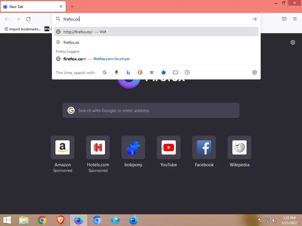Search history with the clock icon
The image size is (302, 226).
pyautogui.click(x=187, y=72)
